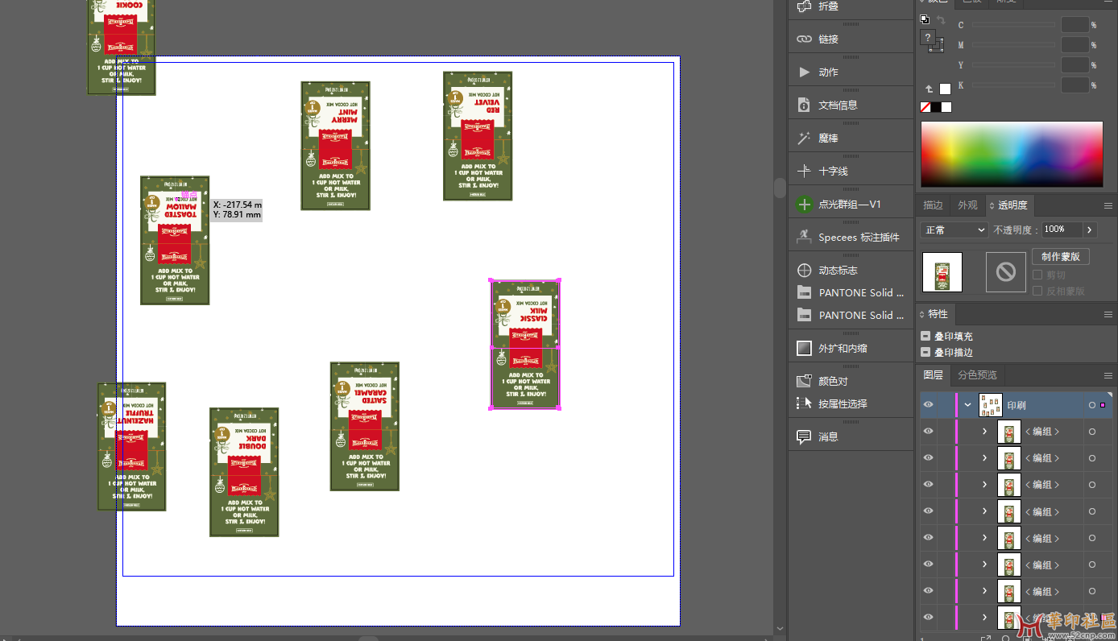The image size is (1118, 641).
Task: Check the 剪切 clip option
Action: pyautogui.click(x=1037, y=275)
